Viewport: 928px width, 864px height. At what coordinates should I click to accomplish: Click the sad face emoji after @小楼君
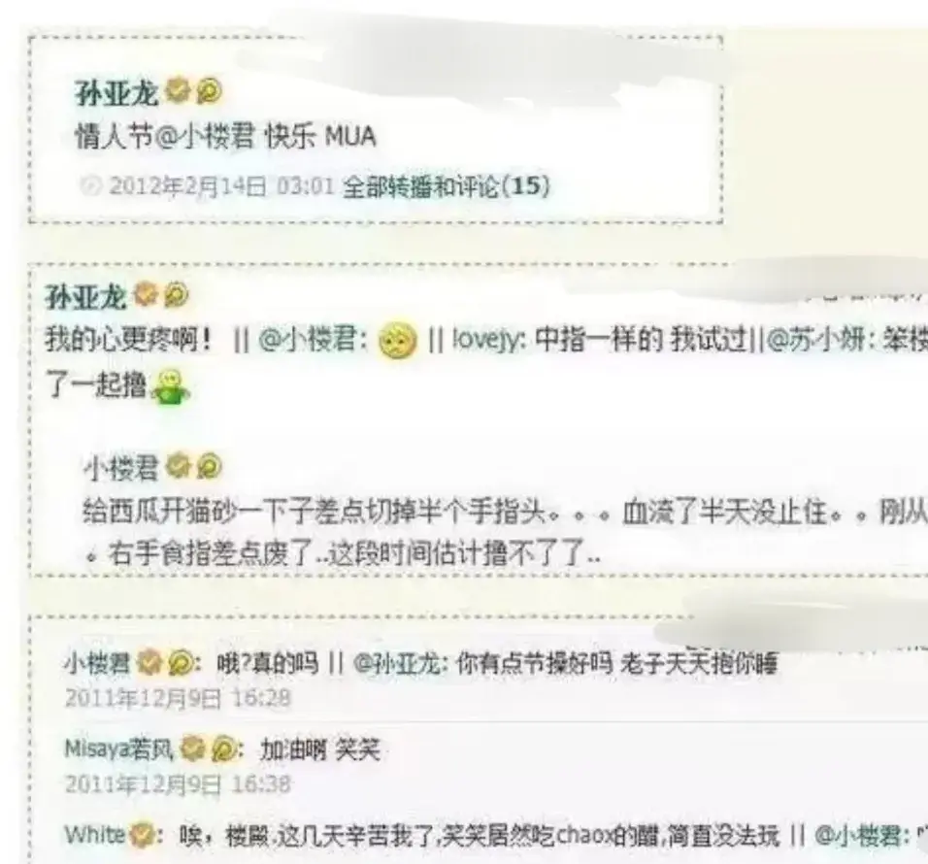pos(397,342)
